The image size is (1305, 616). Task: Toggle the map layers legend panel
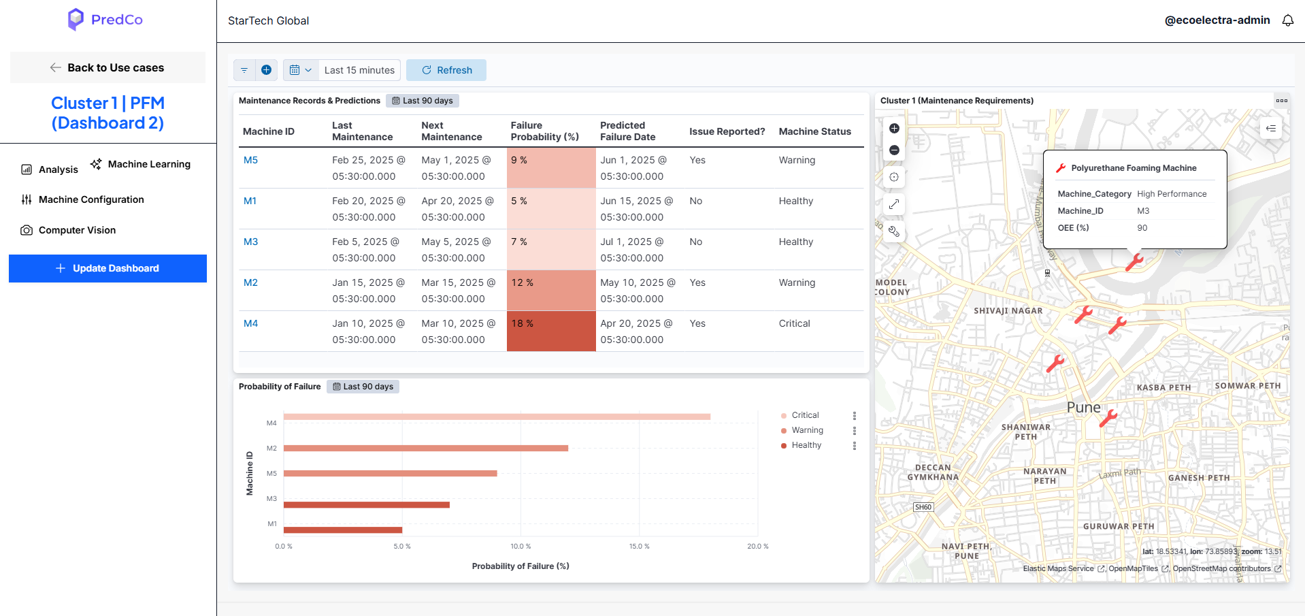pyautogui.click(x=1270, y=129)
